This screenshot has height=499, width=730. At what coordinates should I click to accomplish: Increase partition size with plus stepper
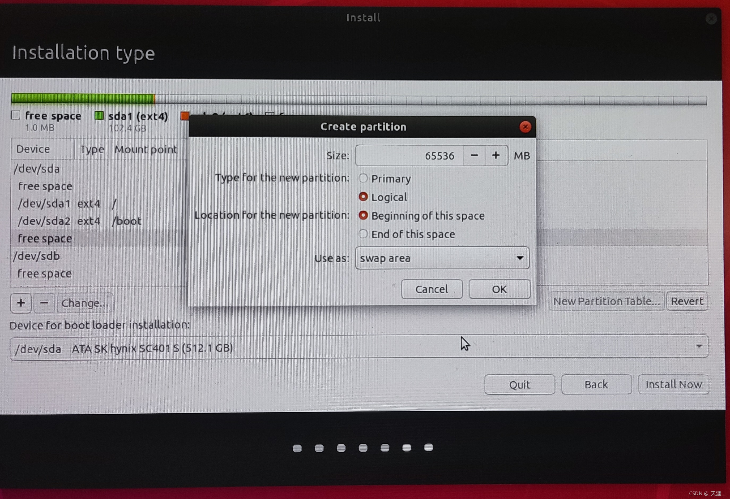(x=496, y=155)
